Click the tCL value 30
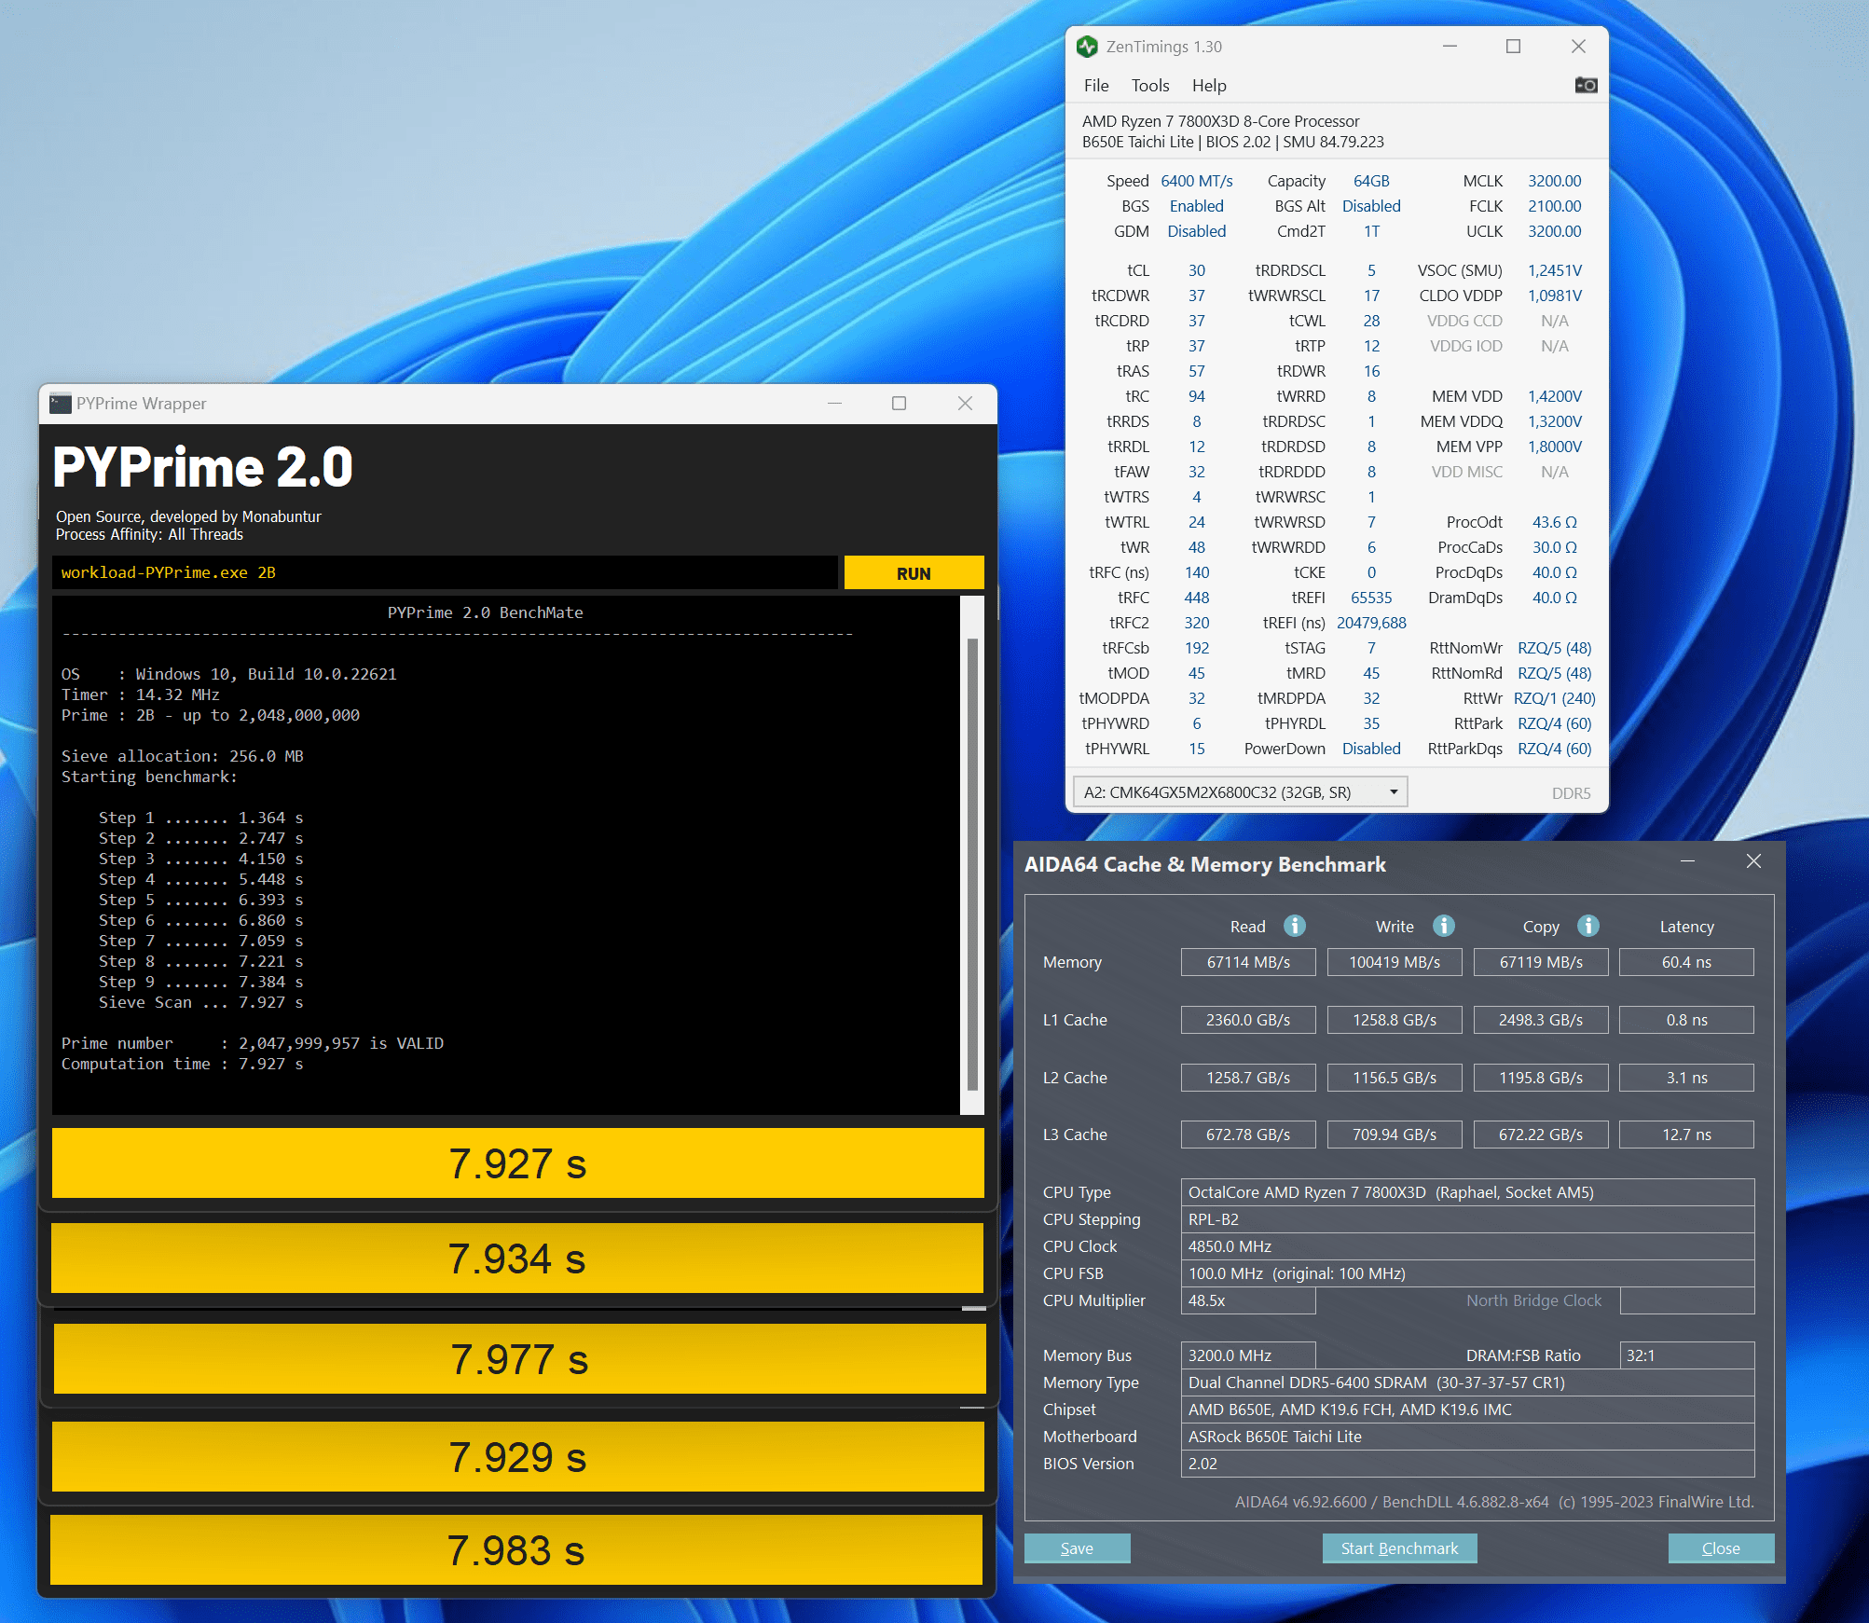1869x1623 pixels. [1197, 270]
